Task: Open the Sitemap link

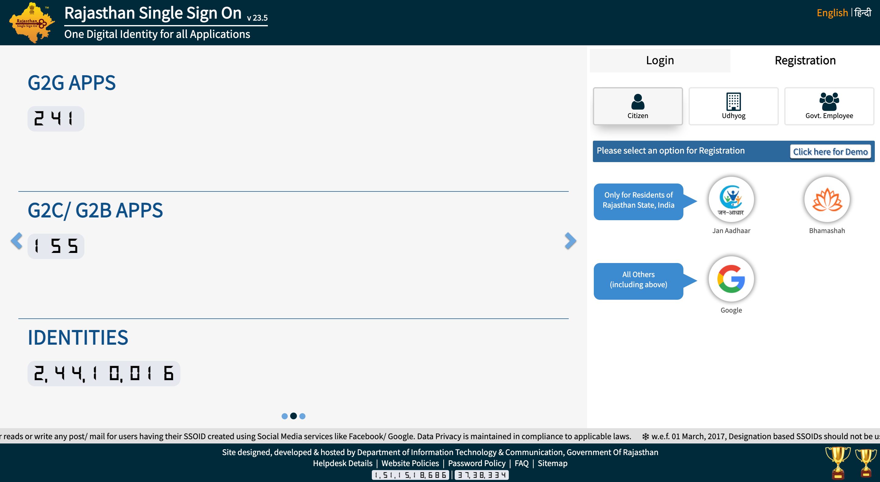Action: pyautogui.click(x=553, y=463)
